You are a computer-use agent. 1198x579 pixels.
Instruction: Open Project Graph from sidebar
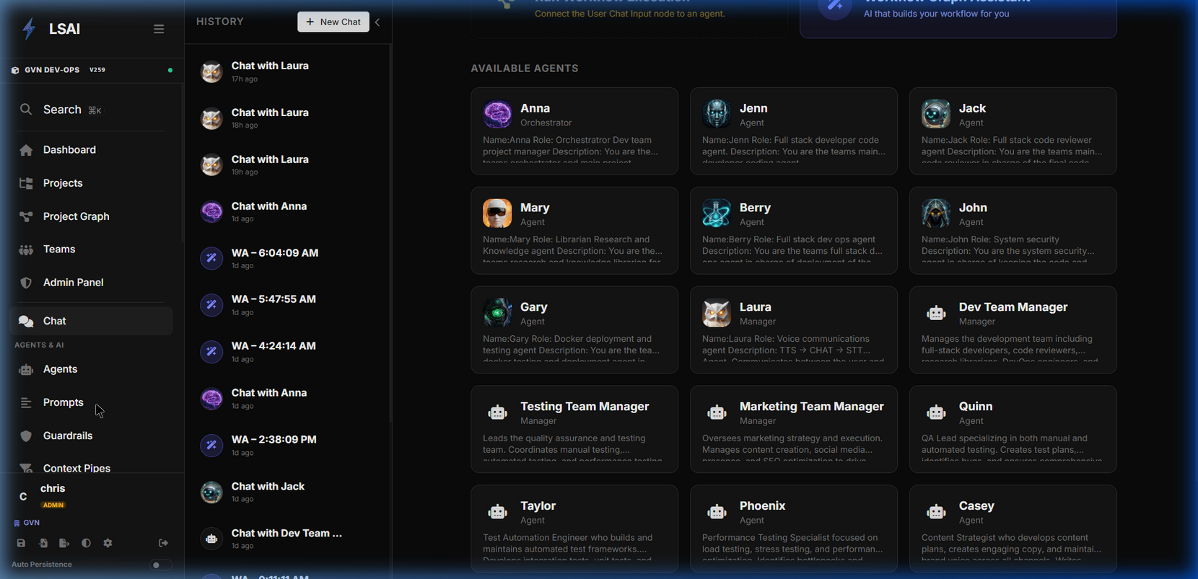[x=92, y=216]
